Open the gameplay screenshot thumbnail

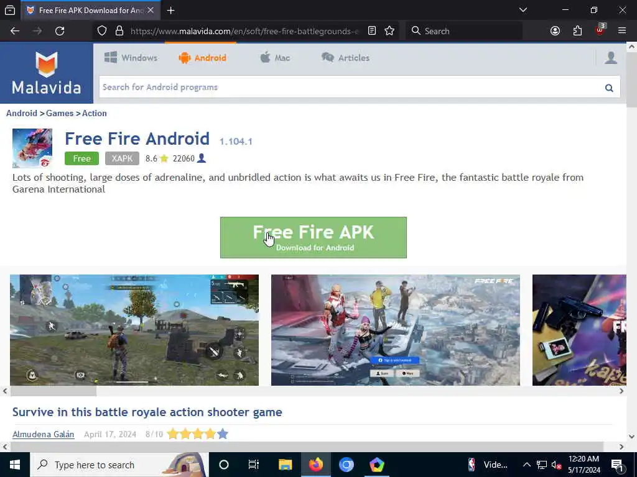point(134,330)
